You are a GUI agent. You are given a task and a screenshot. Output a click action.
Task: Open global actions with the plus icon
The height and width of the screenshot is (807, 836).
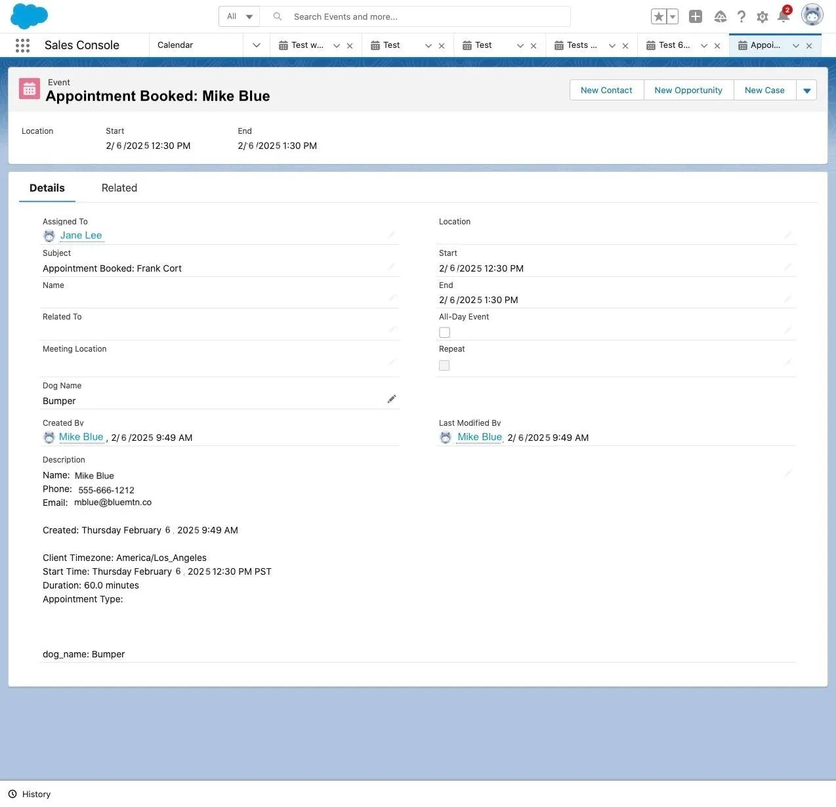pos(695,16)
